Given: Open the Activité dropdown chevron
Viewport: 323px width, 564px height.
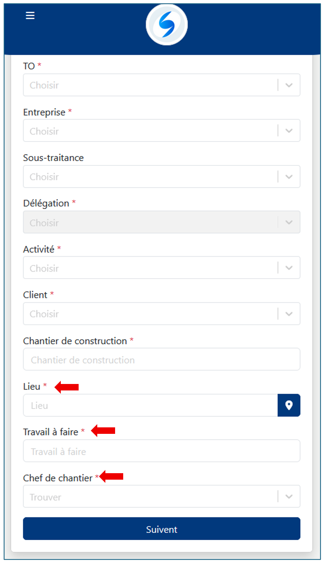Looking at the screenshot, I should click(x=289, y=268).
